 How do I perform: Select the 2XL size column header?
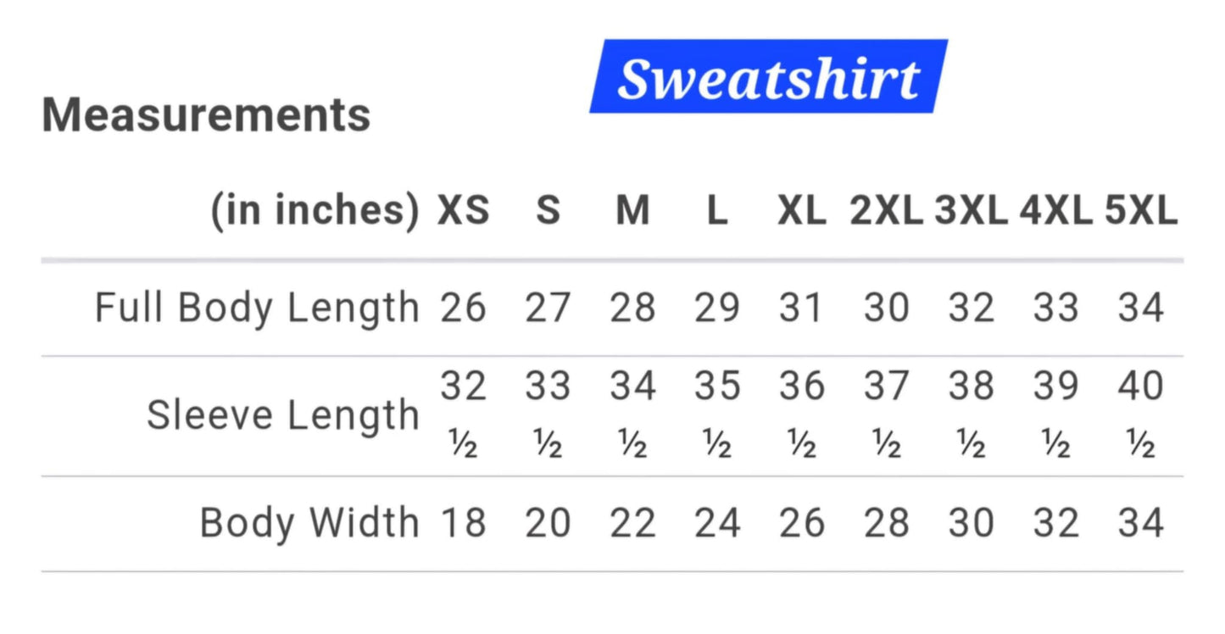click(887, 211)
